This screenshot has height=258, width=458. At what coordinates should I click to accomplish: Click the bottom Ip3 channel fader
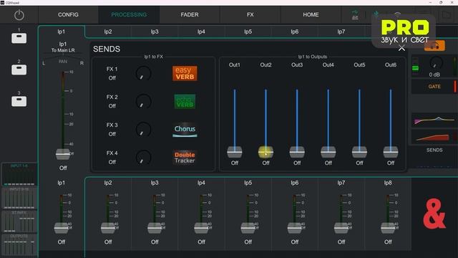[155, 228]
